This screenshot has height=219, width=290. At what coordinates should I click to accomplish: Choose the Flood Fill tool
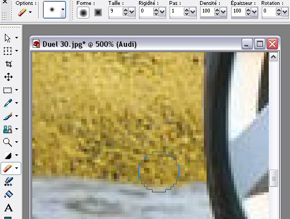point(9,195)
